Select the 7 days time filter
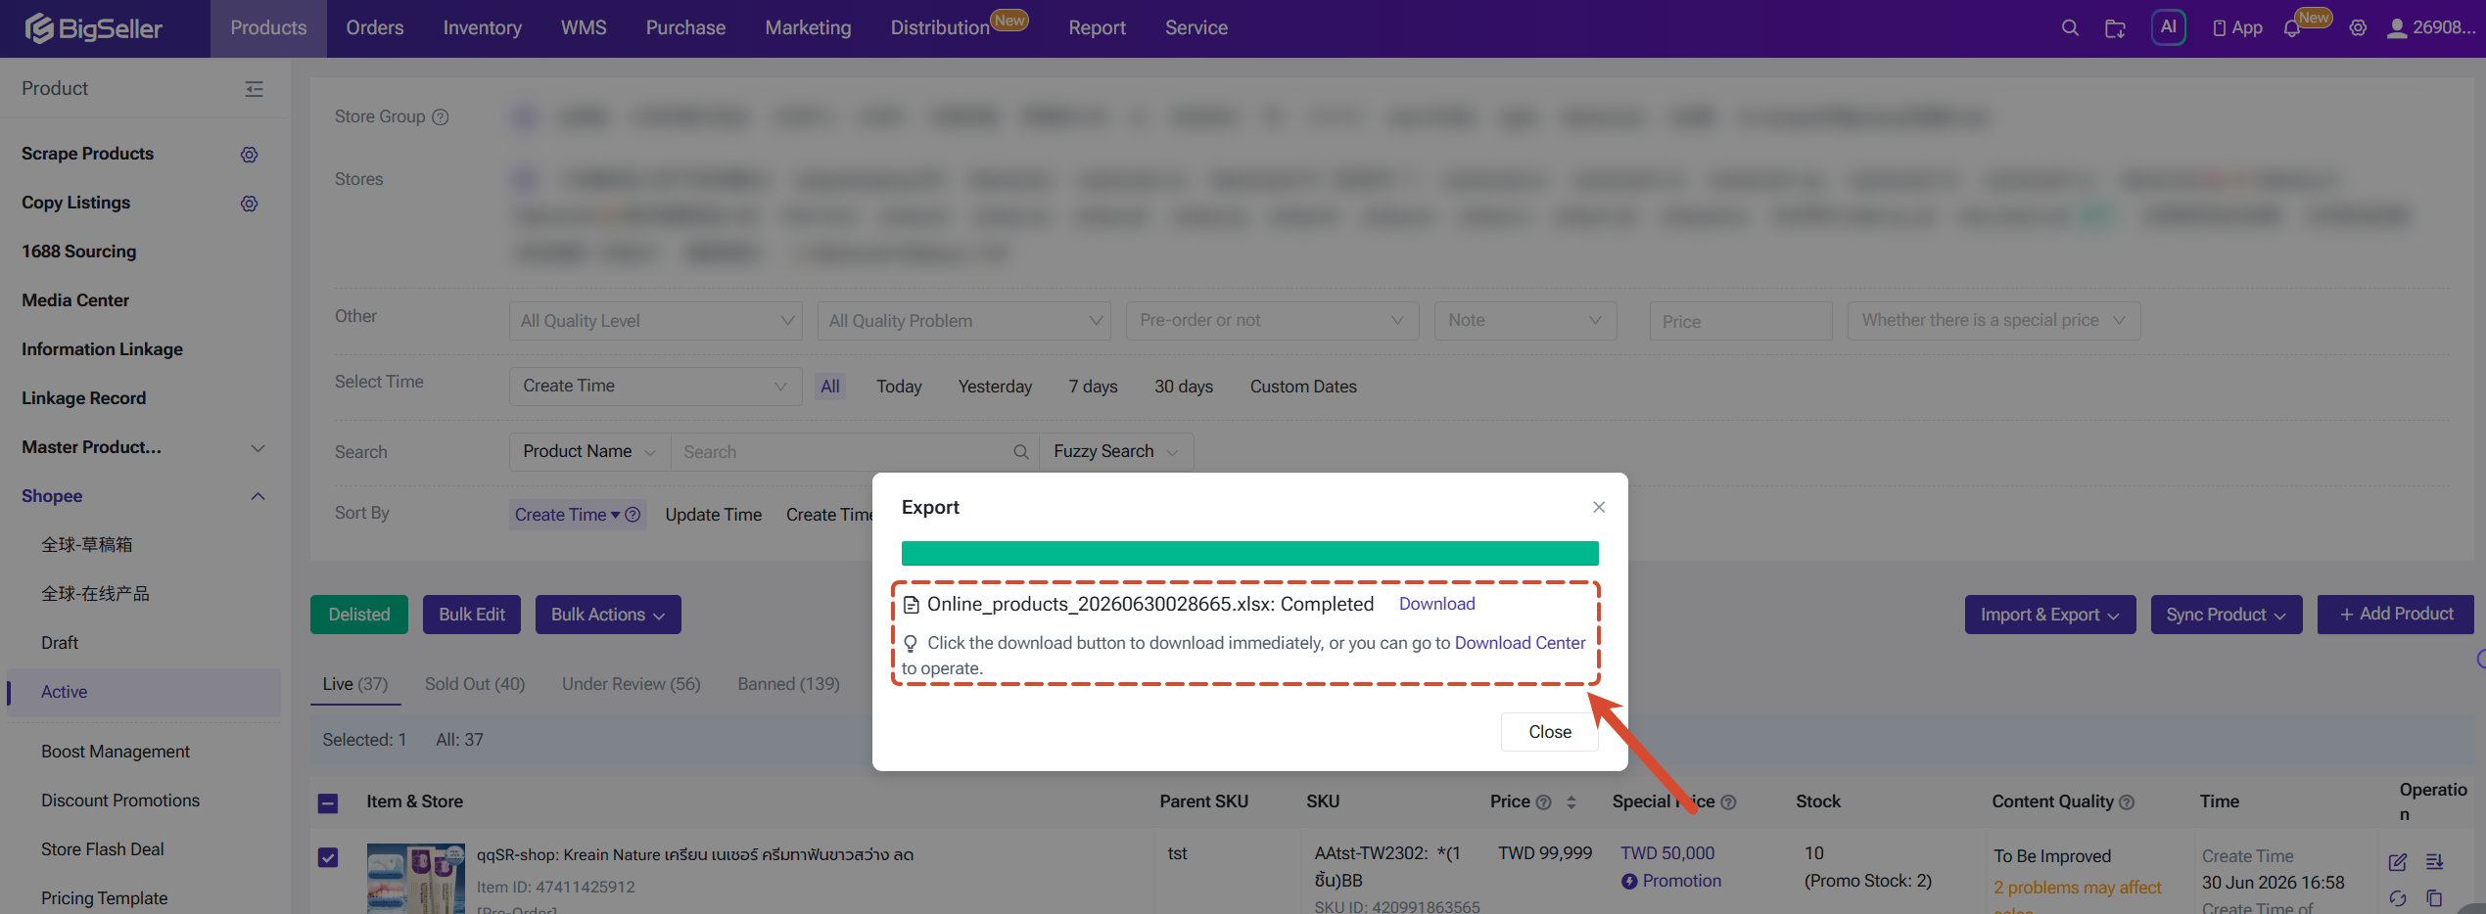2486x914 pixels. pos(1093,387)
